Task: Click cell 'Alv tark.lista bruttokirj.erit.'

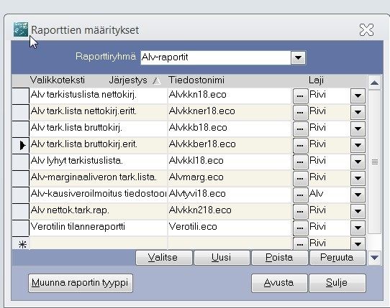Action: click(99, 145)
